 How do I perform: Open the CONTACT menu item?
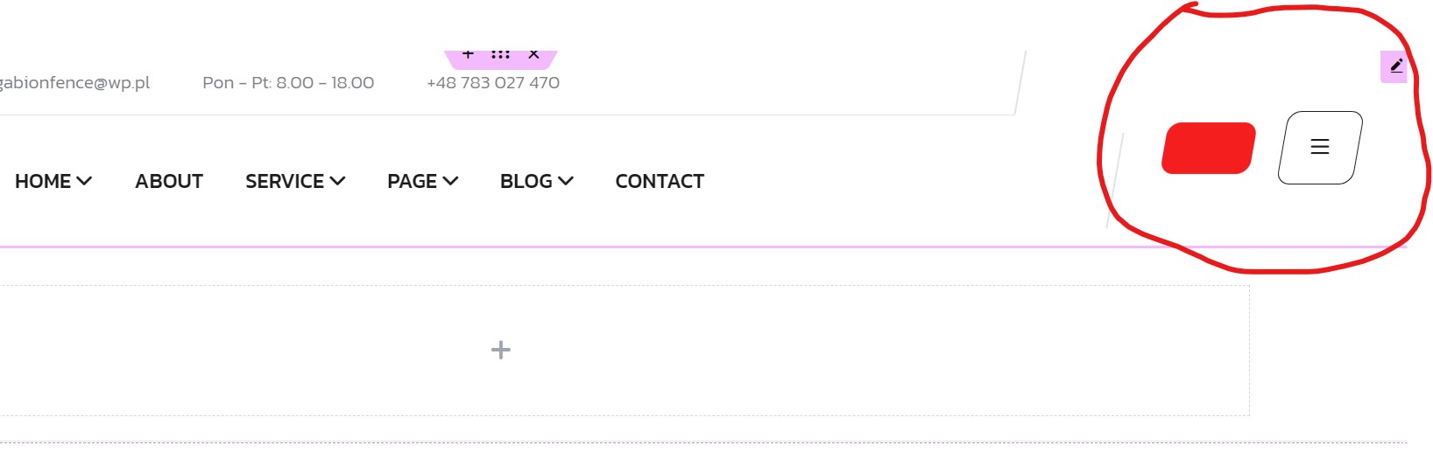(x=660, y=181)
